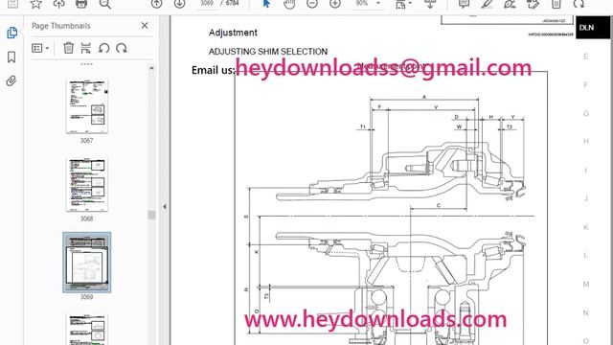Click the '3068' thumbnail page label
The image size is (613, 345).
click(x=87, y=218)
